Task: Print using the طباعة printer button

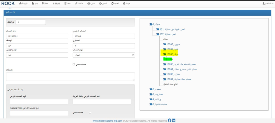Action: [127, 4]
